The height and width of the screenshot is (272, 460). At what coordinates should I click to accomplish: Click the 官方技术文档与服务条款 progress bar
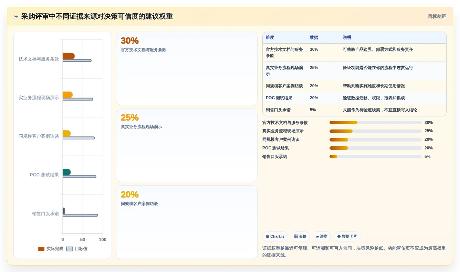[376, 123]
